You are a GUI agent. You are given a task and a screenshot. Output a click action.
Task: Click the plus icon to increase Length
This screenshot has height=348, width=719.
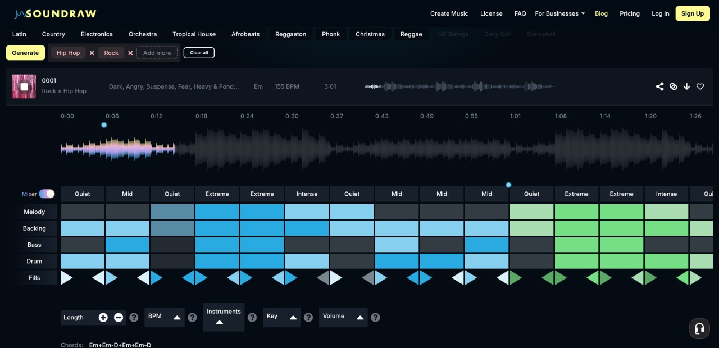(x=103, y=317)
